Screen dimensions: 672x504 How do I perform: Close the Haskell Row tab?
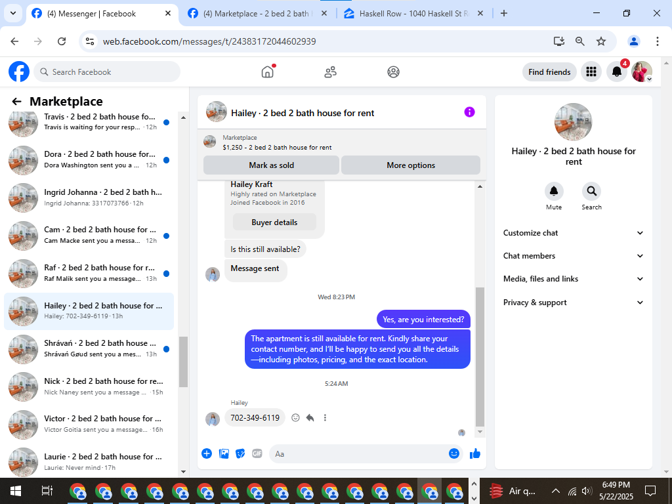(480, 13)
